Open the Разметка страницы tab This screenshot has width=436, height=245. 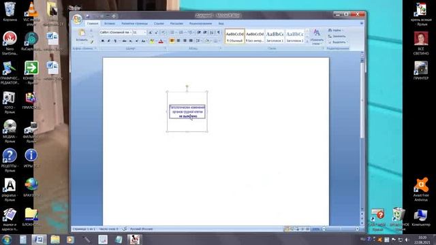click(135, 24)
